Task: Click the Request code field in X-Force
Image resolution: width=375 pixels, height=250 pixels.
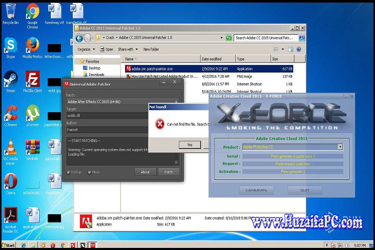Action: pyautogui.click(x=293, y=164)
